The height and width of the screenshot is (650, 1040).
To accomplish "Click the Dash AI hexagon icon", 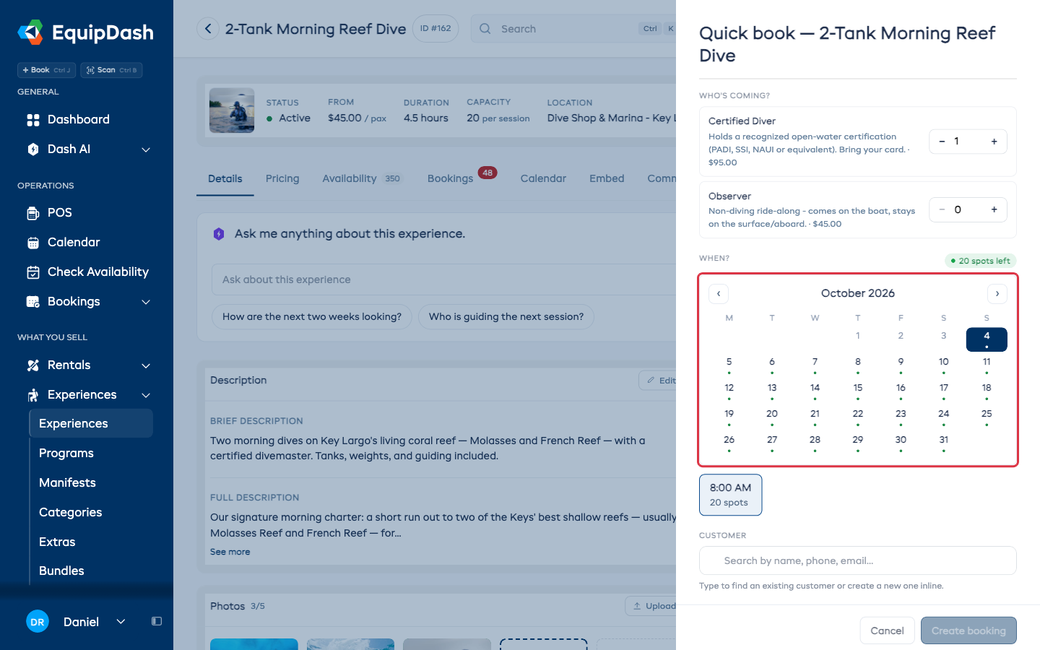I will click(33, 149).
